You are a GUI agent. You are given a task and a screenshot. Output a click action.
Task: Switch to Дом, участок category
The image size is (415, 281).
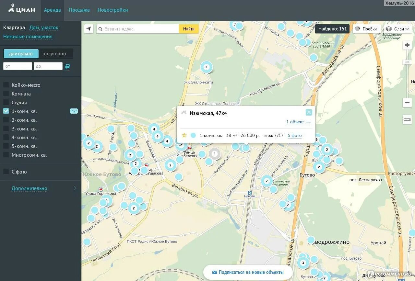tap(44, 28)
